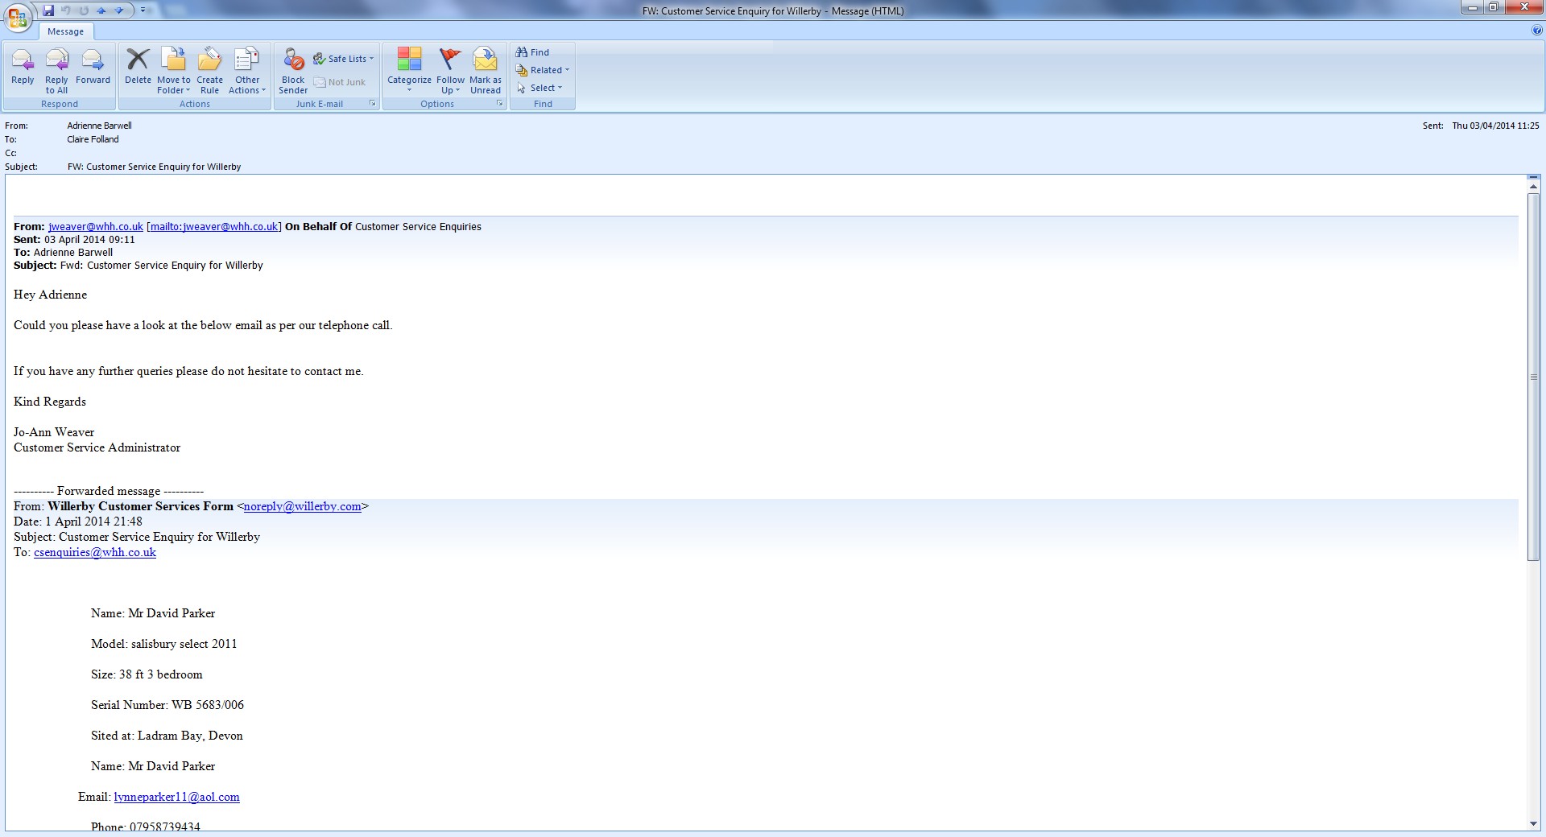Click the message body scrollbar down arrow
This screenshot has width=1546, height=837.
click(x=1533, y=824)
